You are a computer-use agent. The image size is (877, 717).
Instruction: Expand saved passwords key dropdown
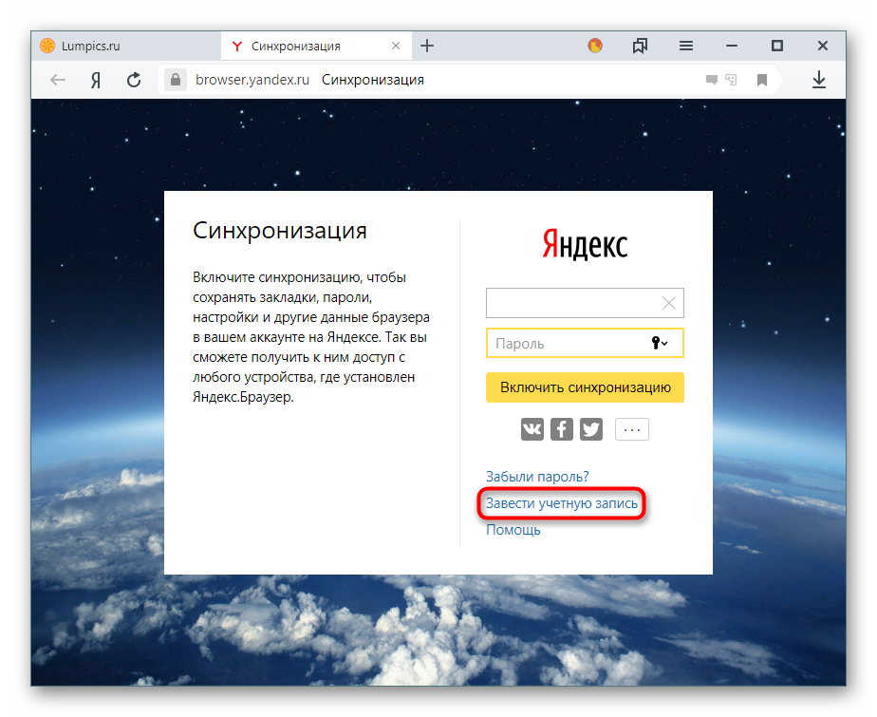[660, 344]
